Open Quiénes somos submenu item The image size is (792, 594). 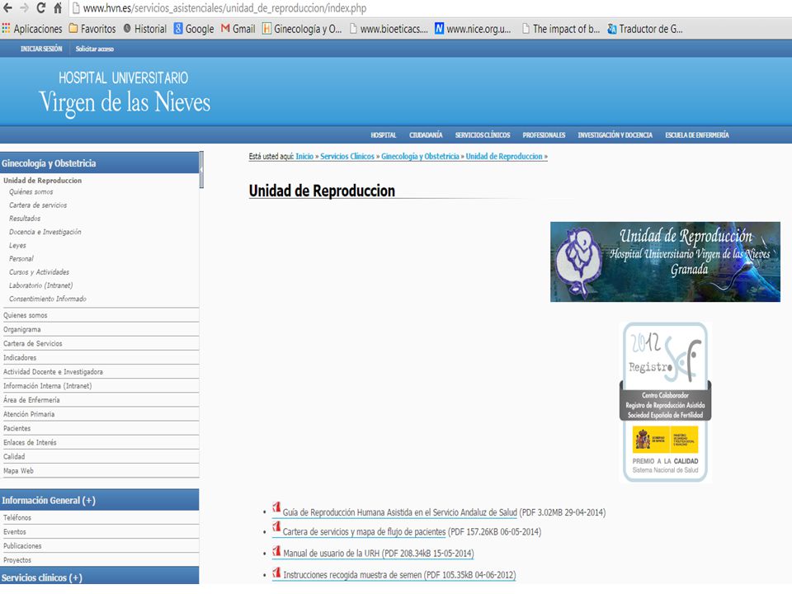[31, 192]
